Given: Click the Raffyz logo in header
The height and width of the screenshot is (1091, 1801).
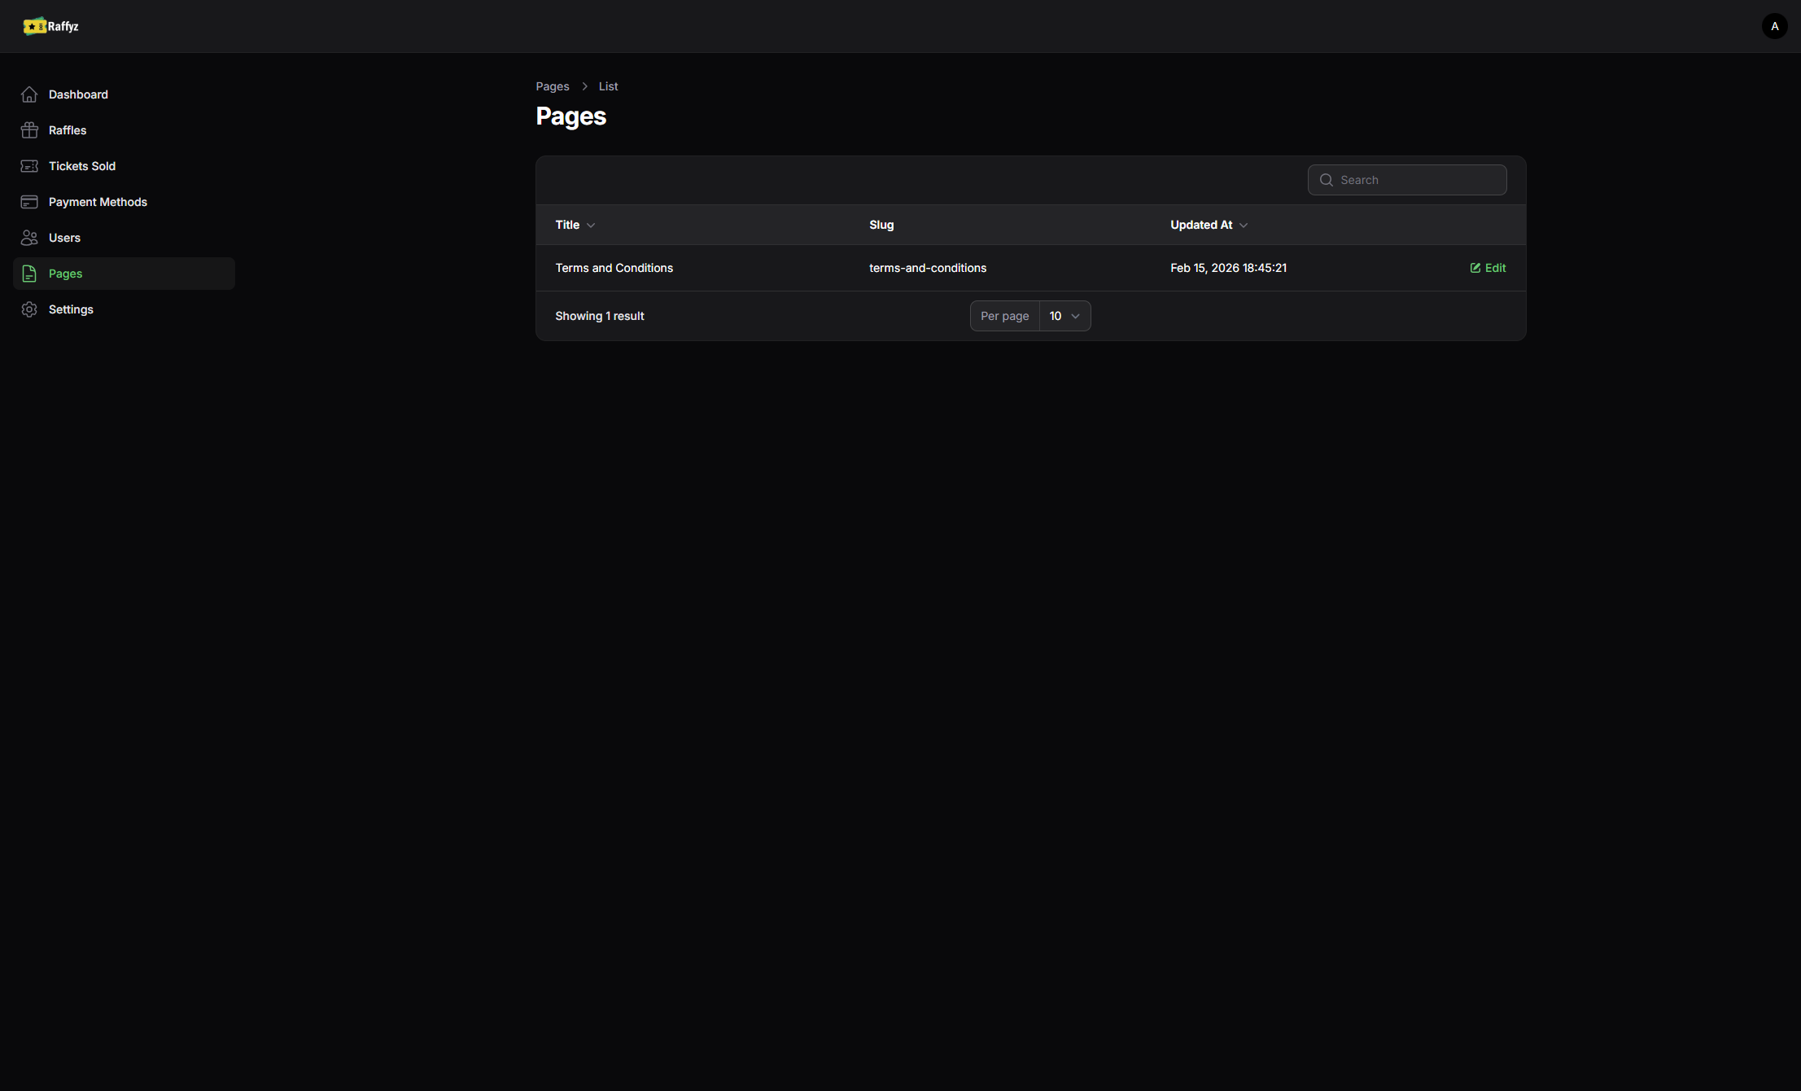Looking at the screenshot, I should (x=51, y=26).
